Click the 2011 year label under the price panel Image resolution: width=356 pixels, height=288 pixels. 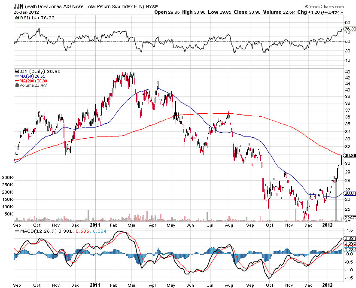[95, 225]
